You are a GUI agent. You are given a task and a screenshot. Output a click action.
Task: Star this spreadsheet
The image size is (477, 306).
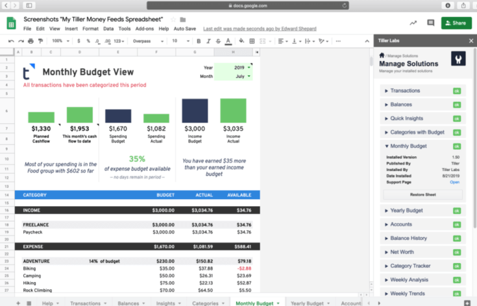(173, 19)
